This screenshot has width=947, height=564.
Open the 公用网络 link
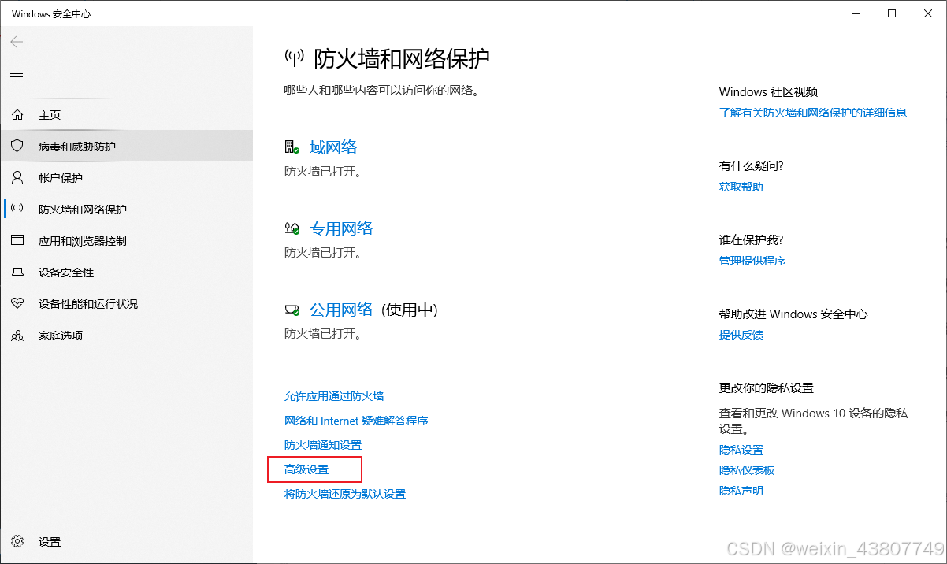pyautogui.click(x=341, y=310)
